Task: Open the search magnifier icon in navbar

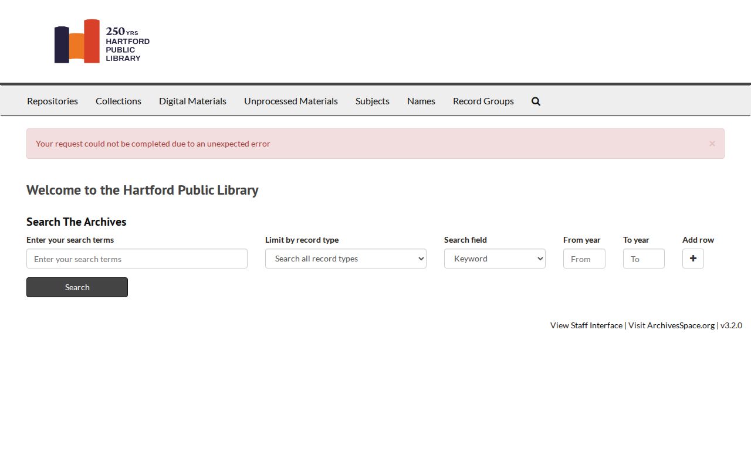Action: pos(536,101)
